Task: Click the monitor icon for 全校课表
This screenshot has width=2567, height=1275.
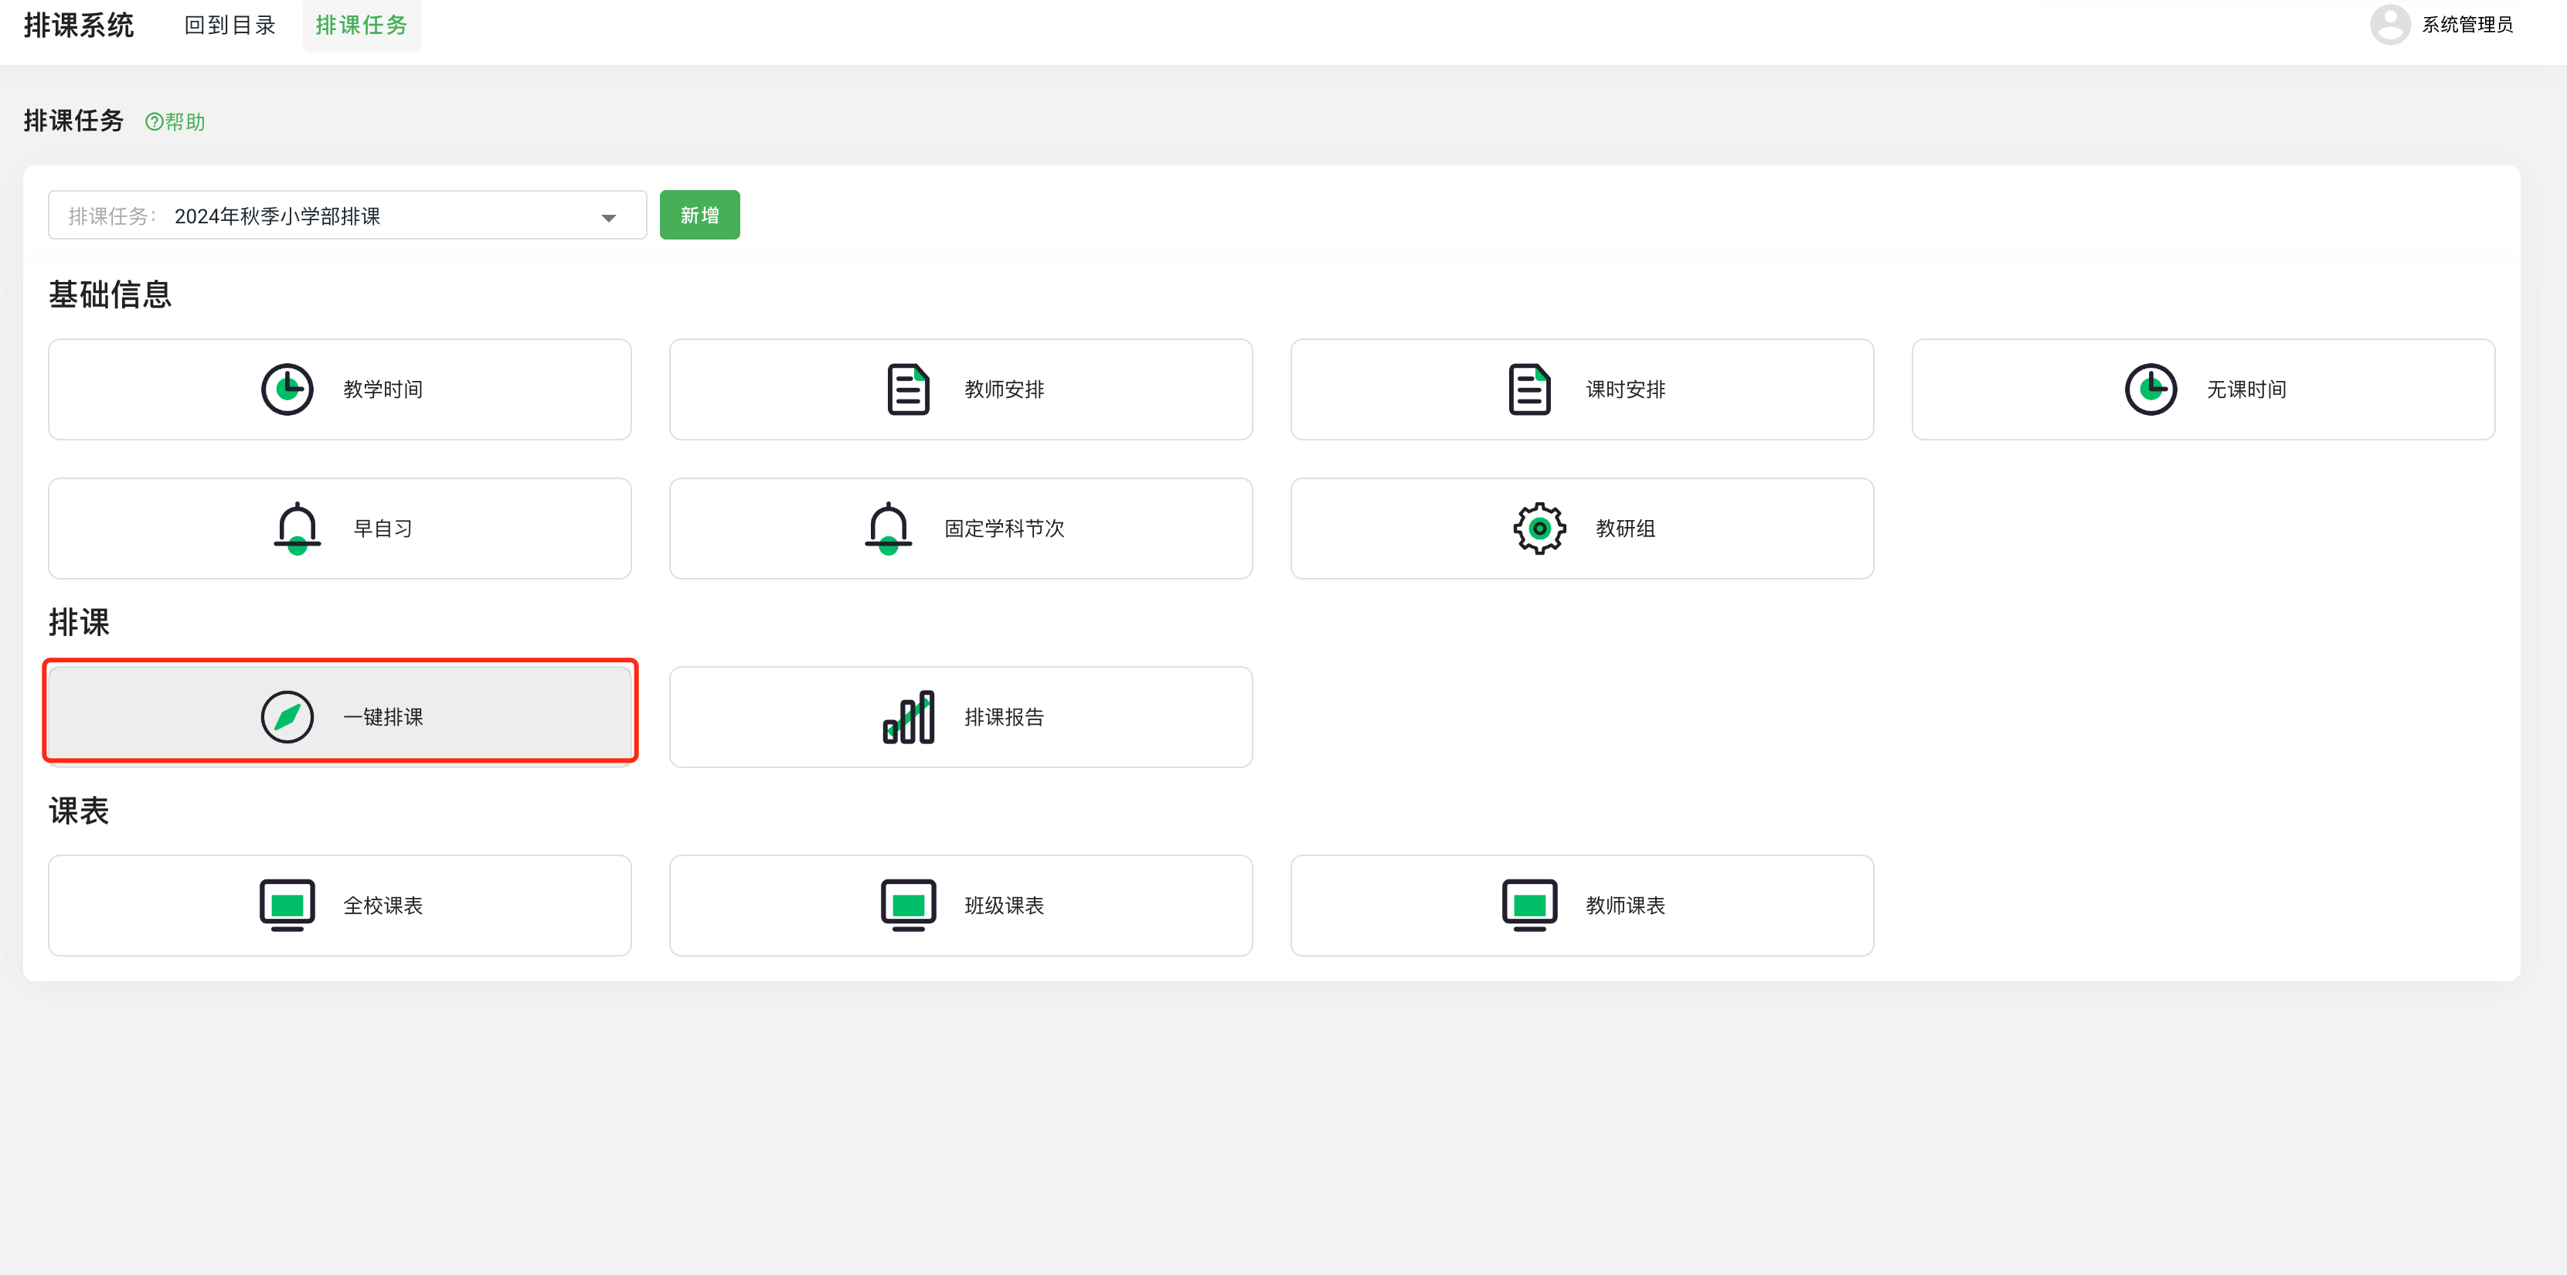Action: click(287, 904)
